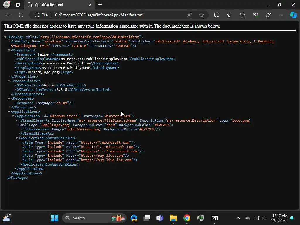Open Browser essentials heart icon
Viewport: 300px width, 225px height.
255,15
